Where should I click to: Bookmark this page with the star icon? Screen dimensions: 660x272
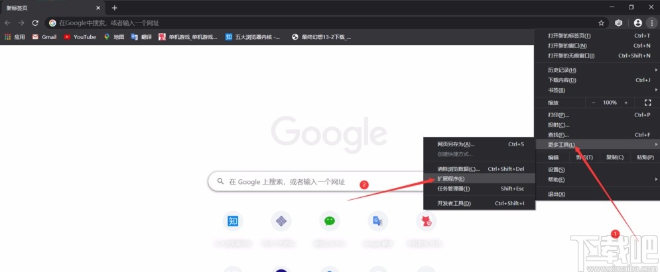[601, 23]
